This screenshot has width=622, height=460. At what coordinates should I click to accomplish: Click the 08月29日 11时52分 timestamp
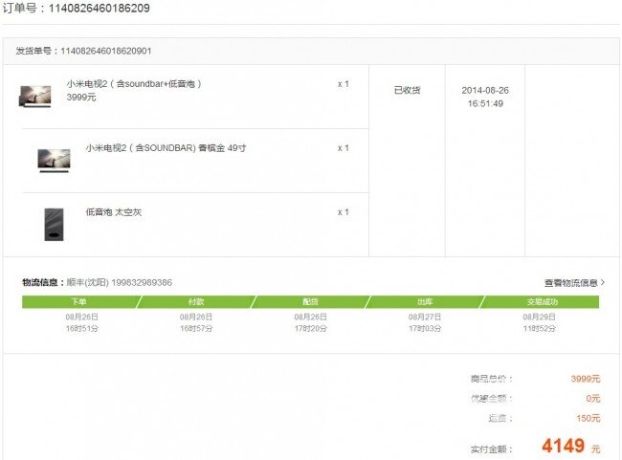(x=540, y=323)
